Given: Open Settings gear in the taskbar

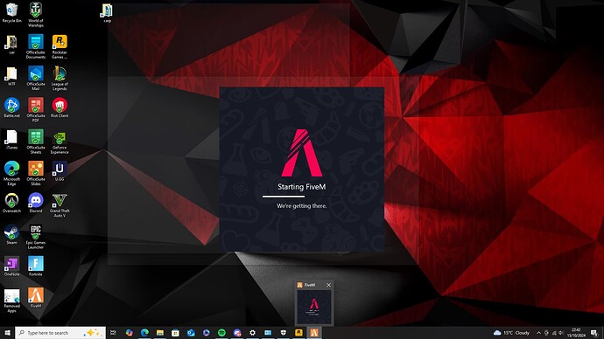Looking at the screenshot, I should pos(252,333).
